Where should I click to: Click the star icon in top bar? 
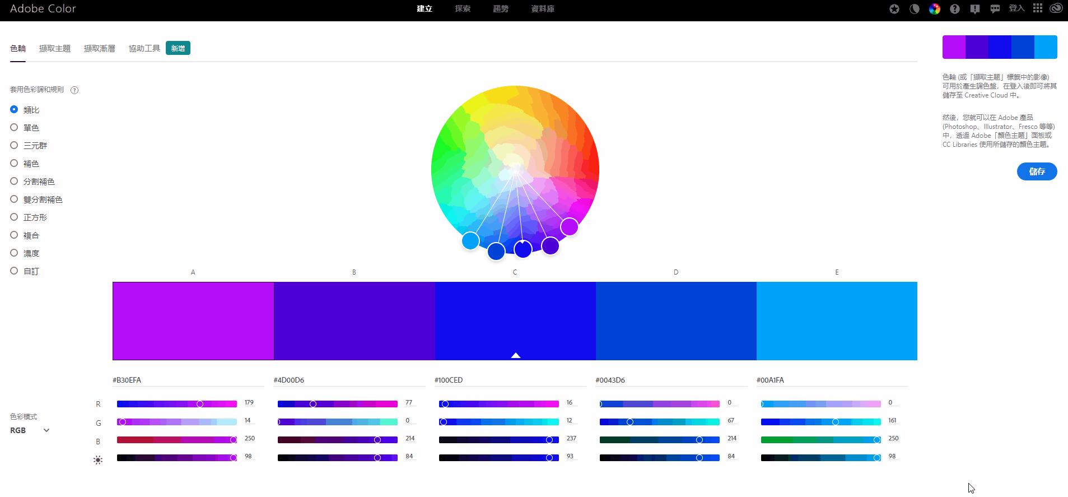tap(894, 9)
